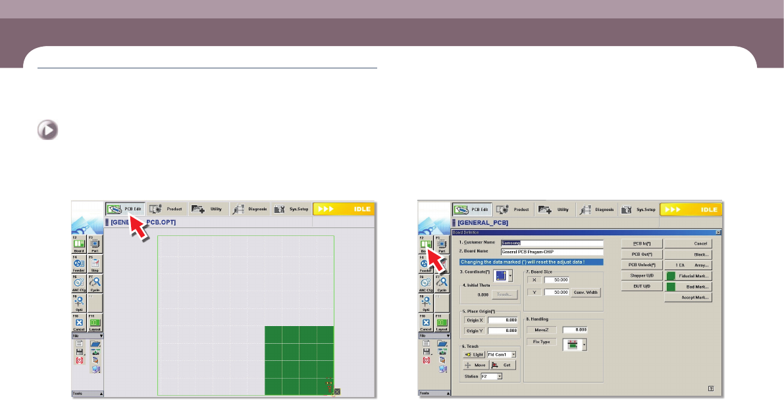Click Move button in Teach group
The image size is (784, 401).
coord(476,365)
